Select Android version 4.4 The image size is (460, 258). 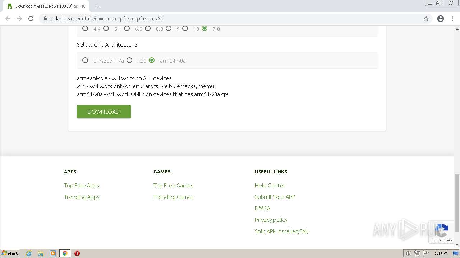[85, 29]
